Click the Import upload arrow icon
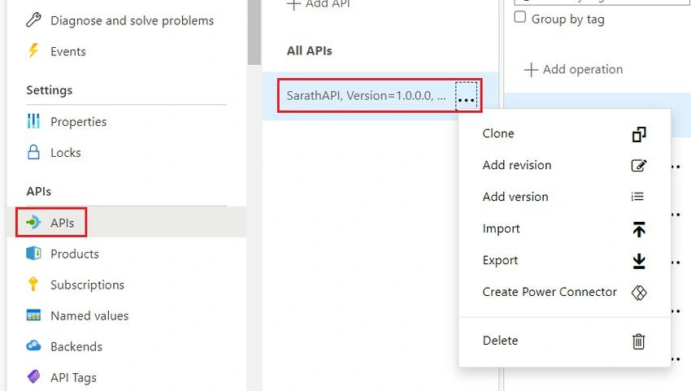The width and height of the screenshot is (691, 391). tap(638, 229)
